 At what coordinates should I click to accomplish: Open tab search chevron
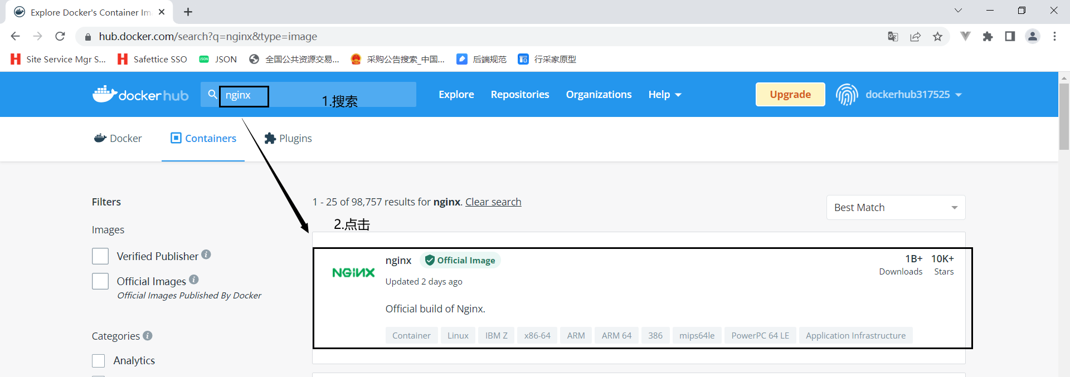pos(958,11)
